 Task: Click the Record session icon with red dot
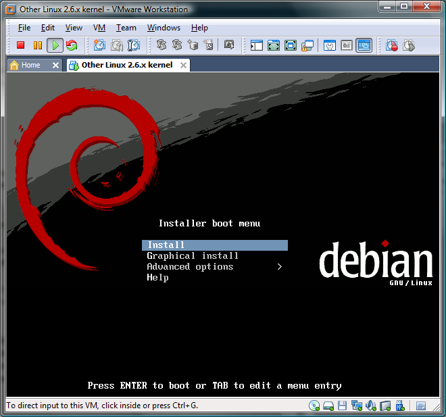392,45
